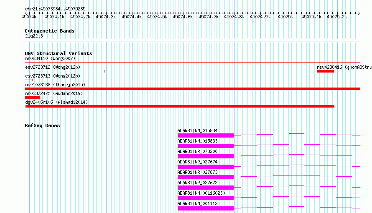Click the magenta exon block of NM_001112
The width and height of the screenshot is (372, 213).
[206, 208]
